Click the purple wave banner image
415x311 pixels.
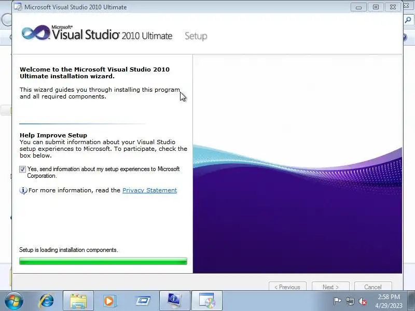297,209
